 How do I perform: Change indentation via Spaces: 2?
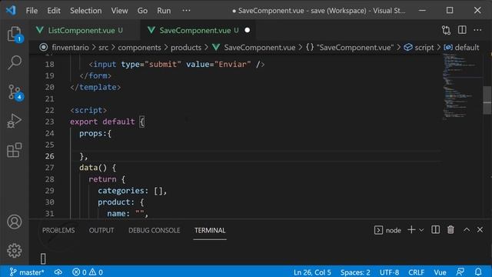coord(355,272)
